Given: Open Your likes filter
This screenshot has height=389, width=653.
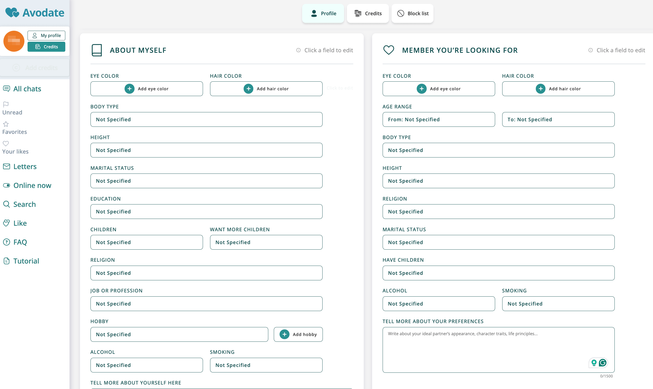Looking at the screenshot, I should coord(15,151).
